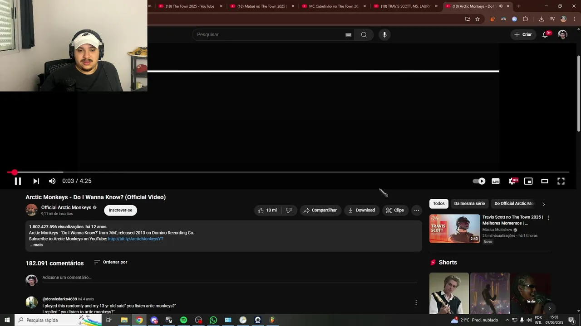Open comment options for donniedarko4688
Image resolution: width=581 pixels, height=326 pixels.
point(416,302)
